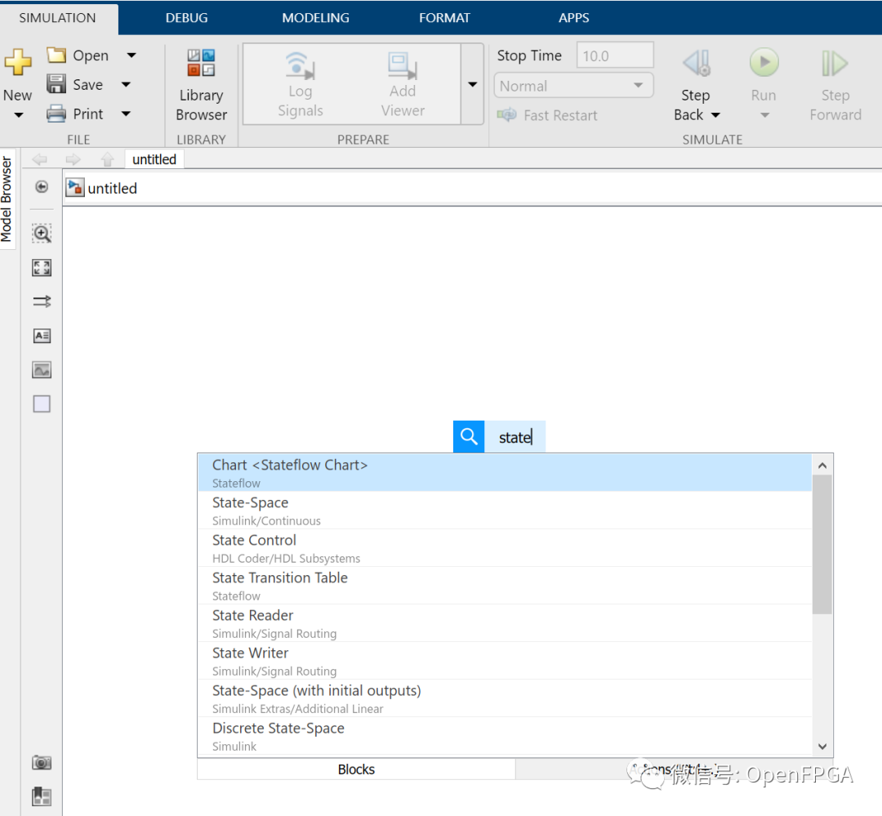Image resolution: width=882 pixels, height=816 pixels.
Task: Click the bottom-left palette icon below the camera
Action: 42,796
